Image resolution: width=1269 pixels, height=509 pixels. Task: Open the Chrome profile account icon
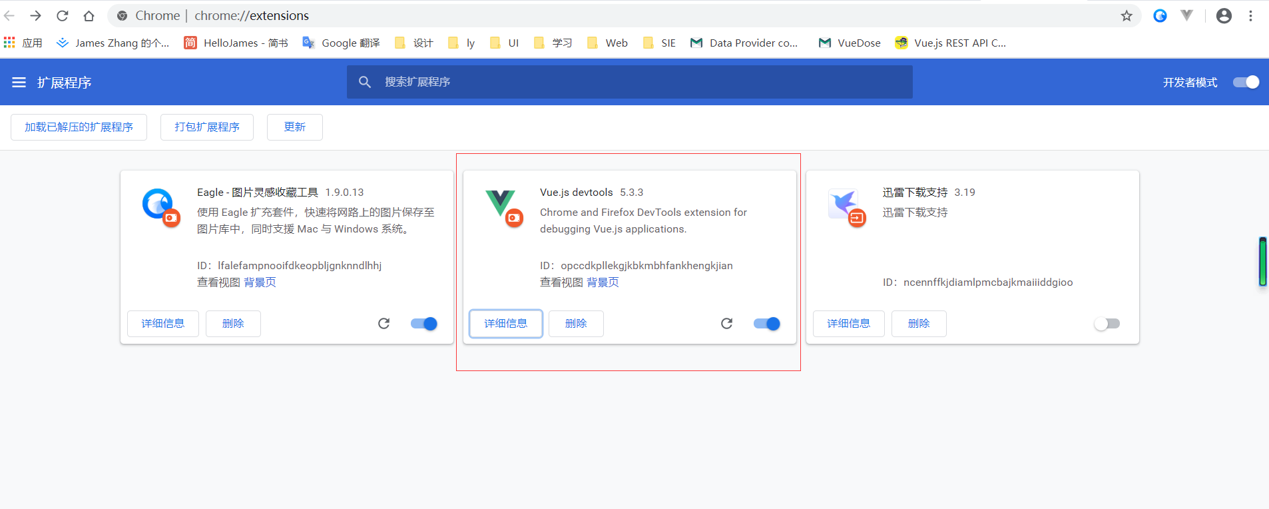point(1224,15)
